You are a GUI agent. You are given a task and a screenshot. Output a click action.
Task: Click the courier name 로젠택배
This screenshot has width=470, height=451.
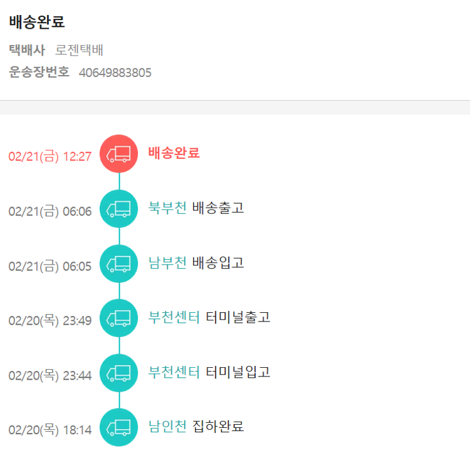coord(79,50)
